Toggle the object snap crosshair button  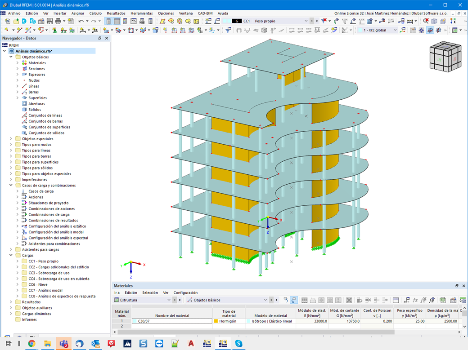point(421,30)
